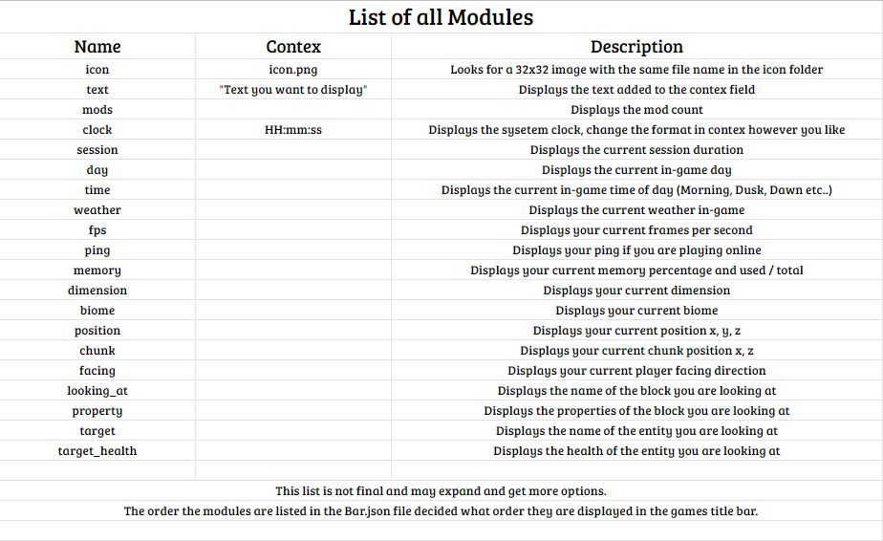Select the 'Displays the mod count' description cell
This screenshot has height=541, width=883.
pyautogui.click(x=636, y=110)
